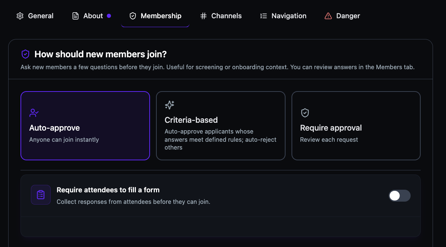Screen dimensions: 446x247
Task: Click the 'Review each request' text
Action: coord(329,139)
